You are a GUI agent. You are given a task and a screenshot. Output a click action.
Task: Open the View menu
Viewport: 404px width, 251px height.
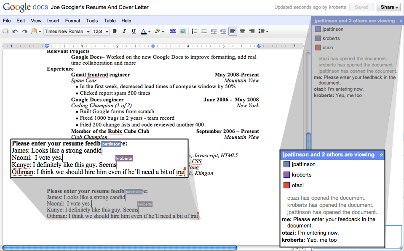click(x=36, y=21)
